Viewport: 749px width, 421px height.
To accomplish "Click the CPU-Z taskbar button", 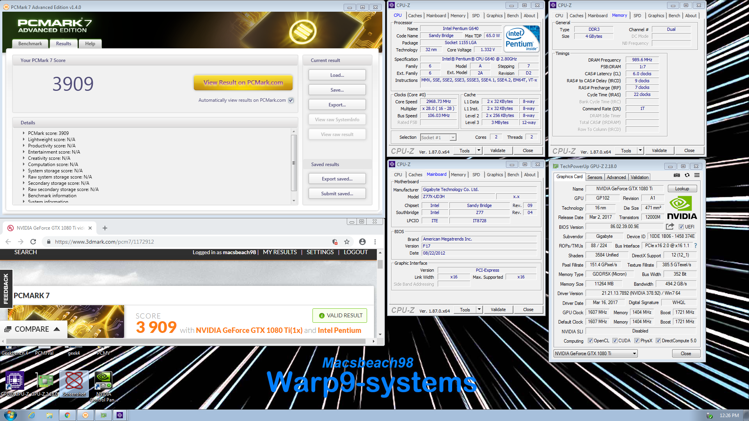I will coord(120,416).
